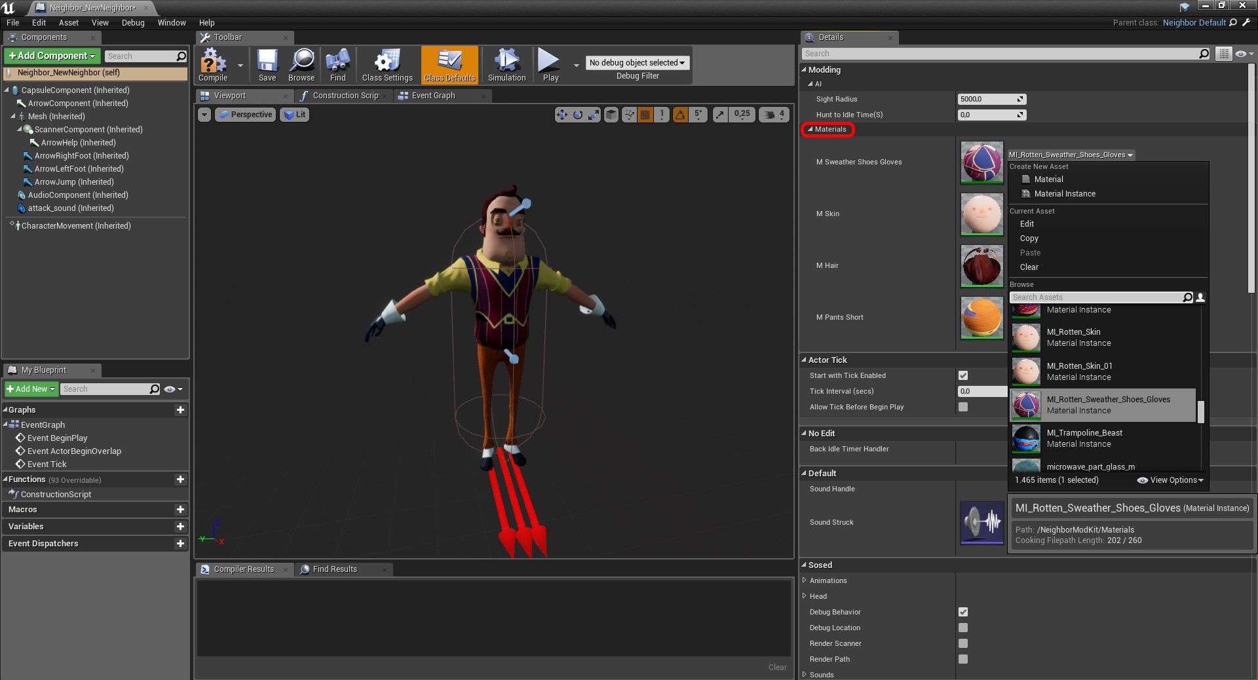Add a new function with plus icon
The width and height of the screenshot is (1258, 680).
[x=180, y=479]
